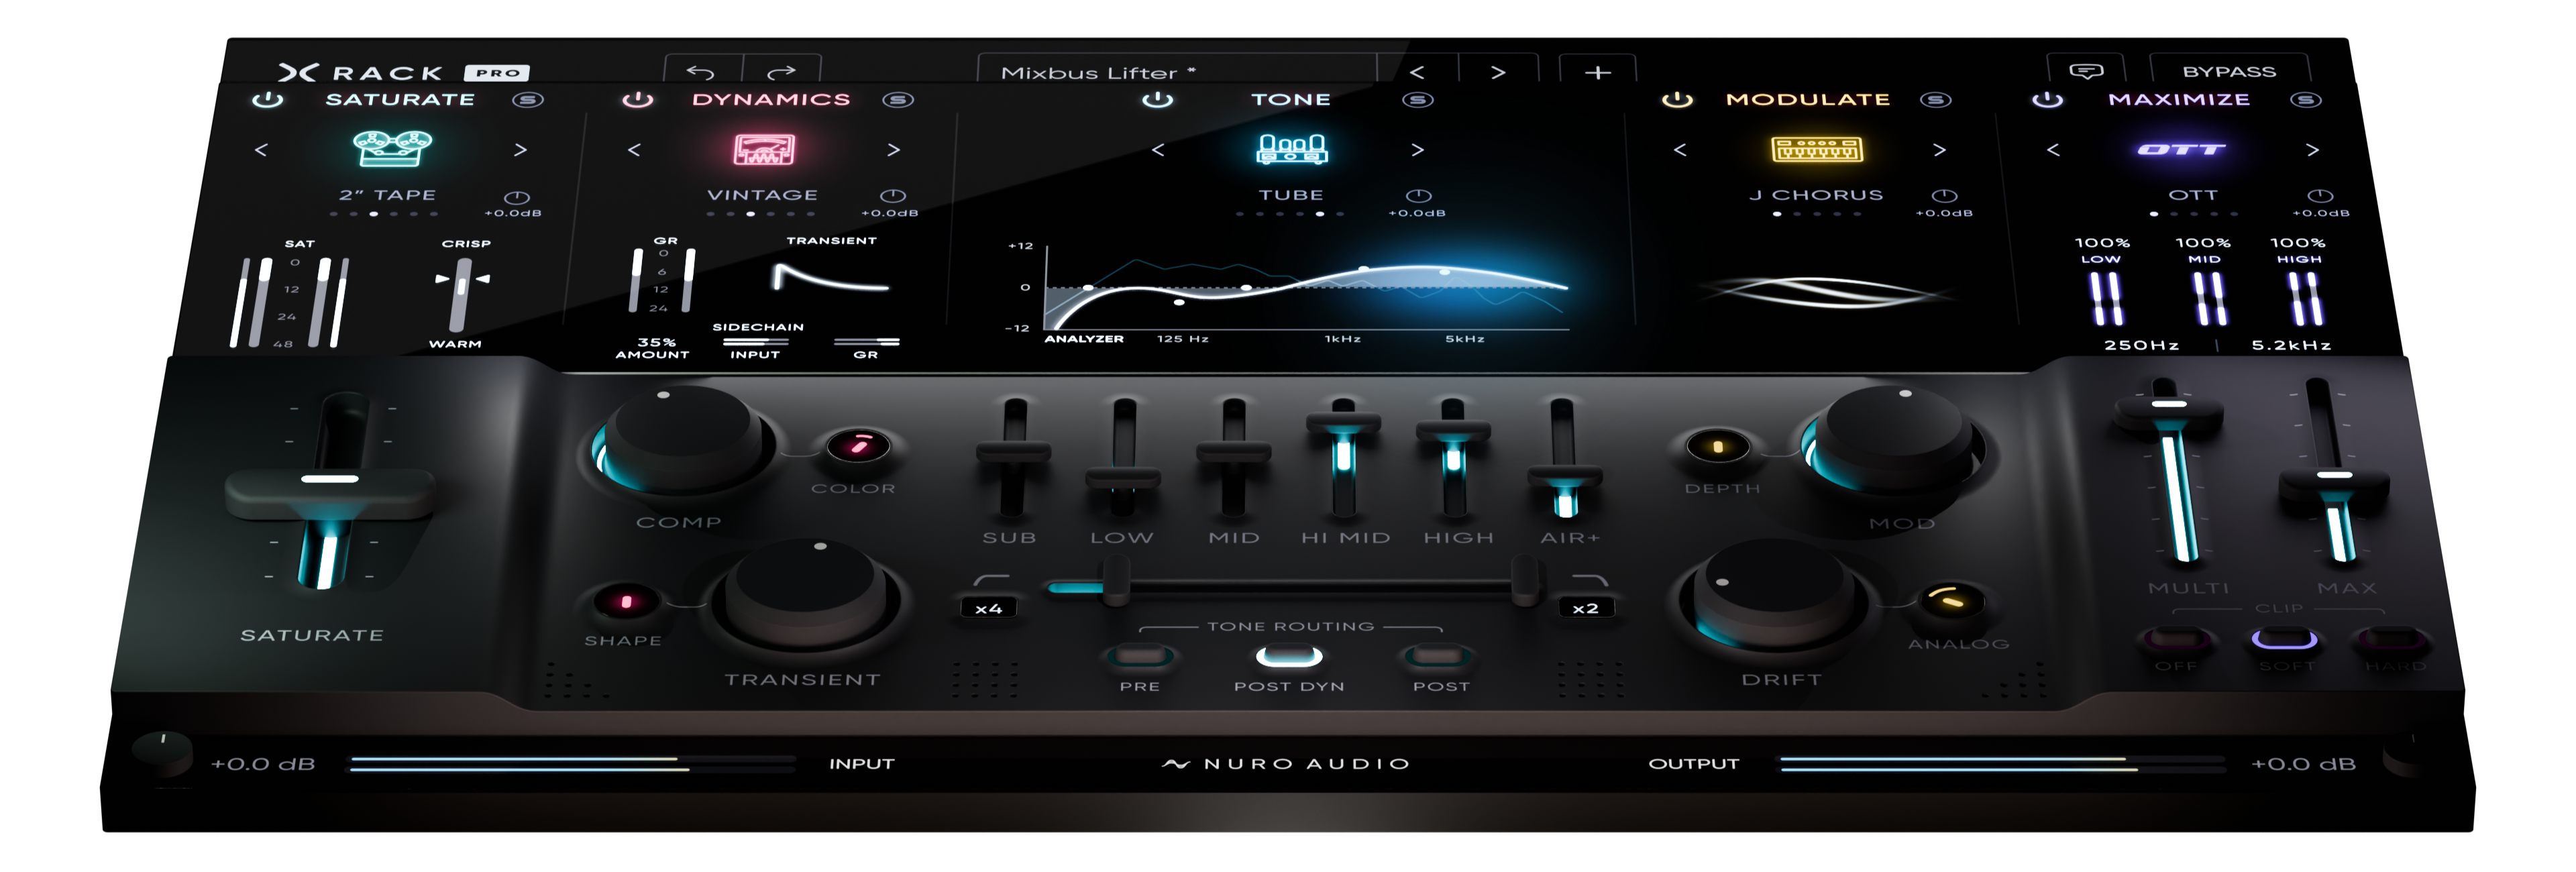The image size is (2576, 872).
Task: Toggle the Saturate module power button
Action: pos(267,100)
